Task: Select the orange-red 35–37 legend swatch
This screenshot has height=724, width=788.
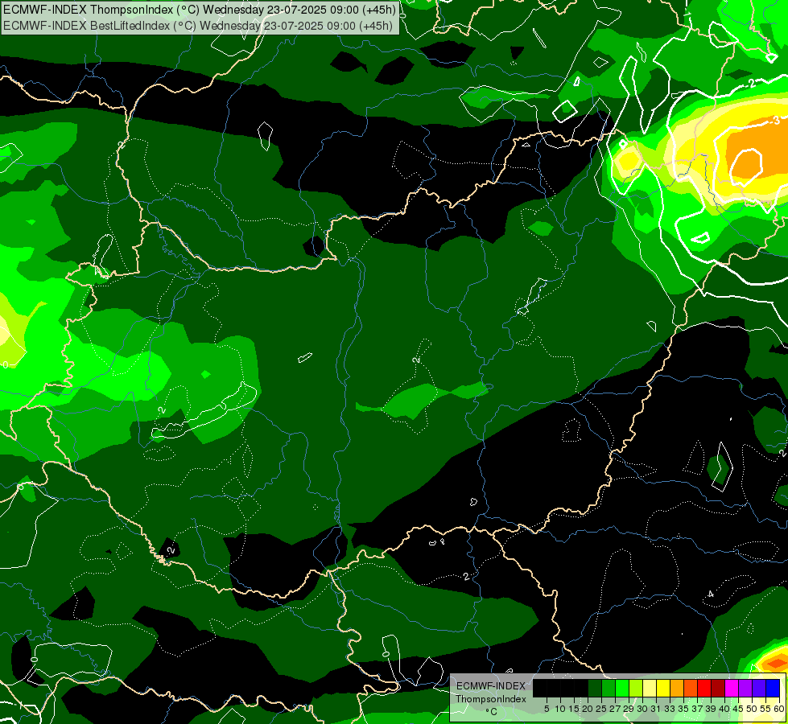Action: (x=691, y=688)
